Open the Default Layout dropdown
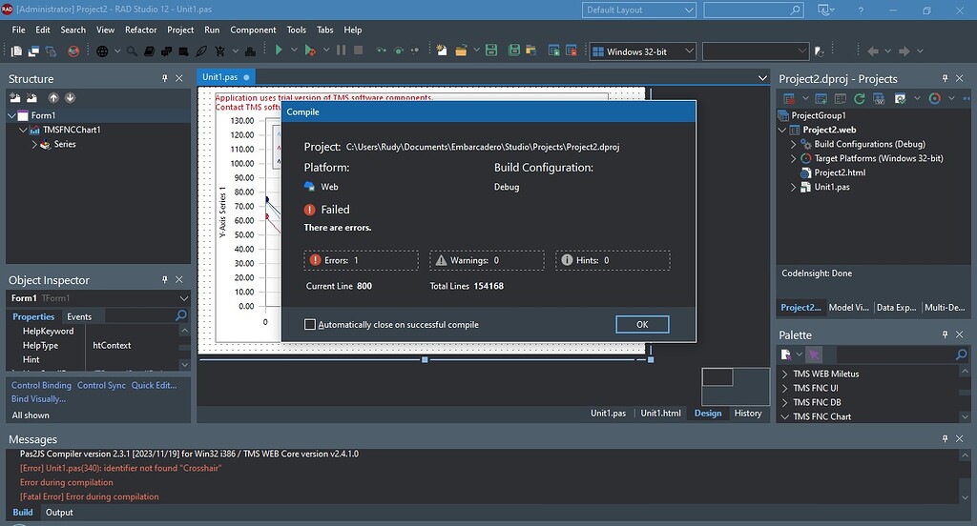977x526 pixels. pyautogui.click(x=638, y=10)
